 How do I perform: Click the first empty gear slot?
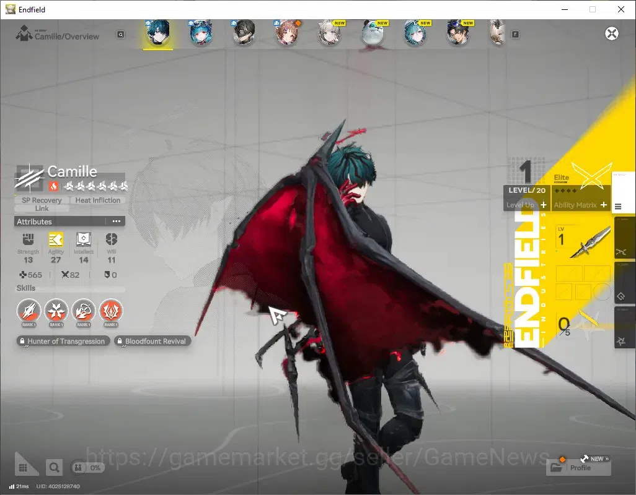coord(569,273)
